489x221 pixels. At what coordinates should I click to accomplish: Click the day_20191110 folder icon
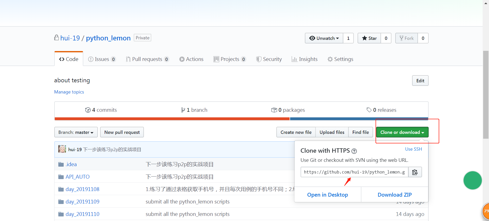(x=61, y=214)
